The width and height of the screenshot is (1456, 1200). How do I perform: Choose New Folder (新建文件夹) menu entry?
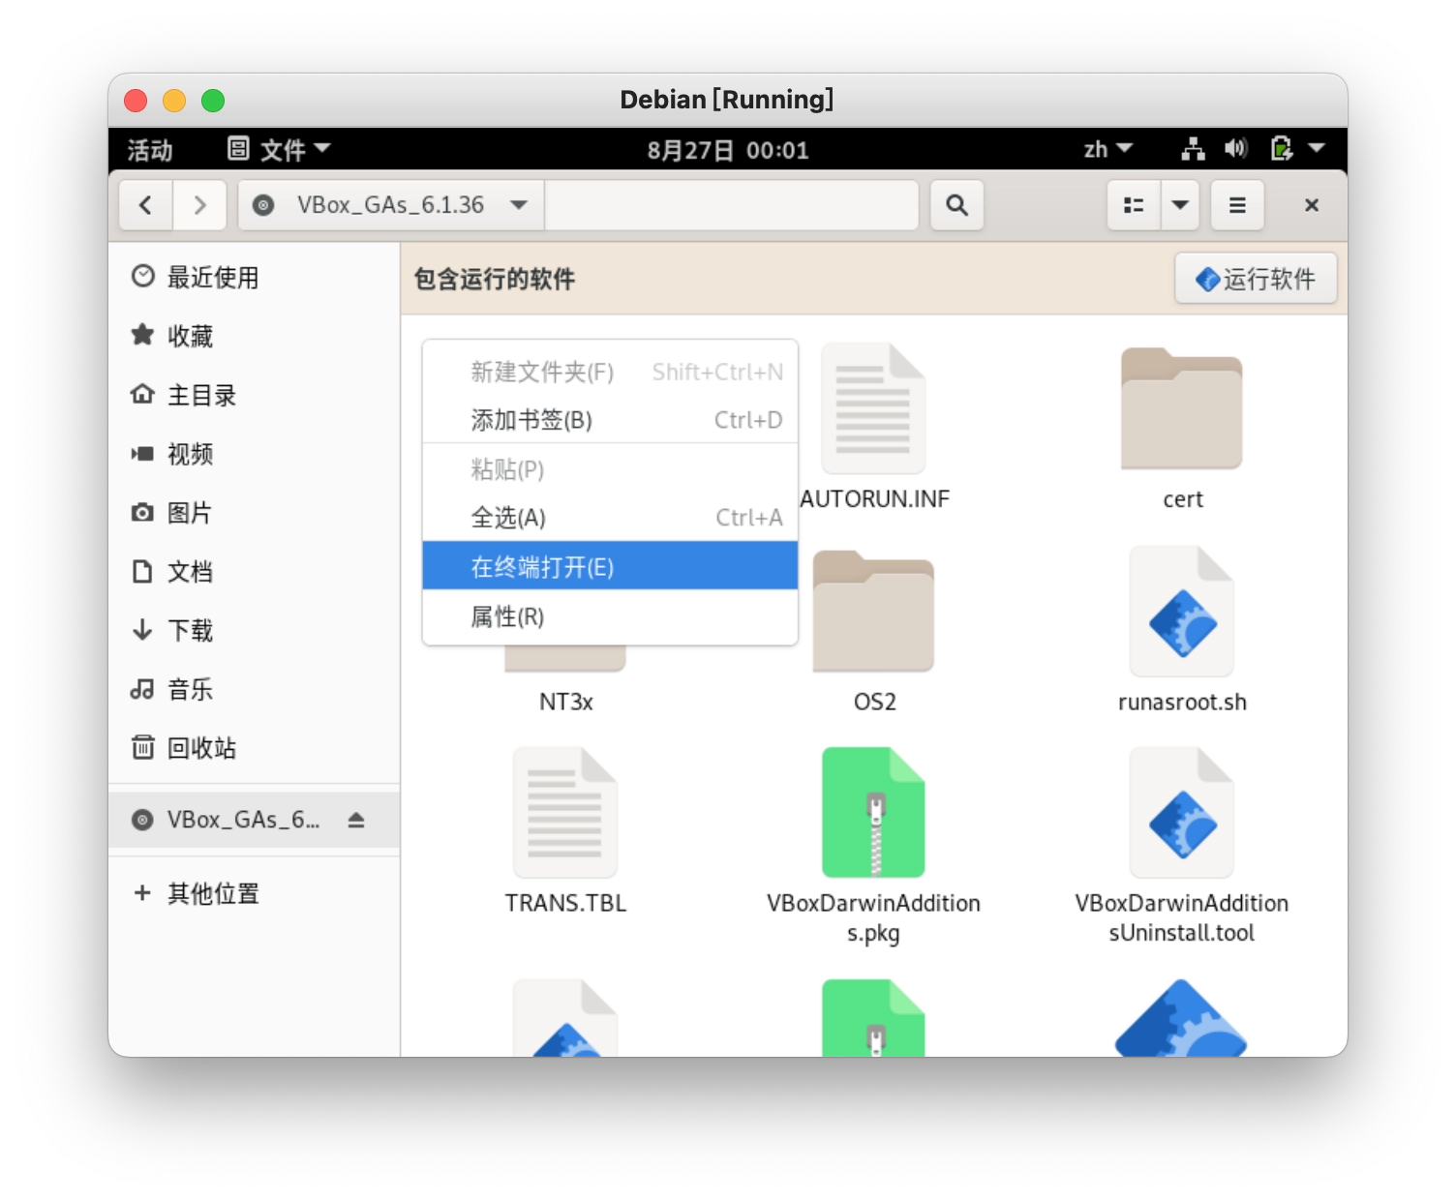[610, 372]
